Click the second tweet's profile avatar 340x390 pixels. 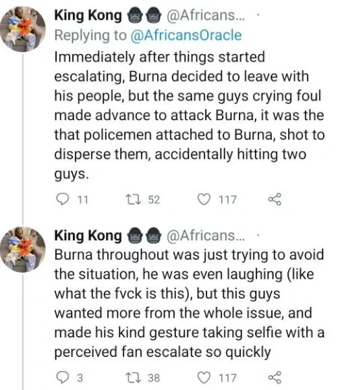23,250
